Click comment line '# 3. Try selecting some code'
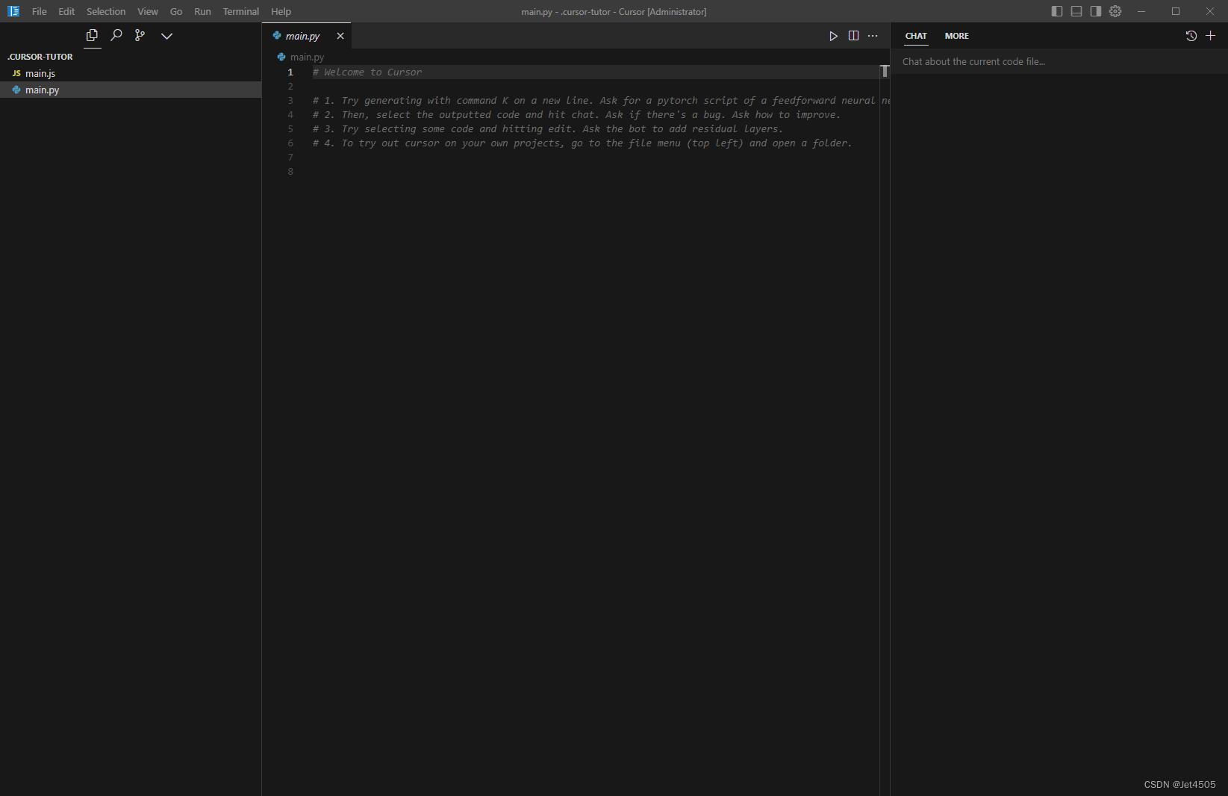The image size is (1228, 796). [548, 128]
